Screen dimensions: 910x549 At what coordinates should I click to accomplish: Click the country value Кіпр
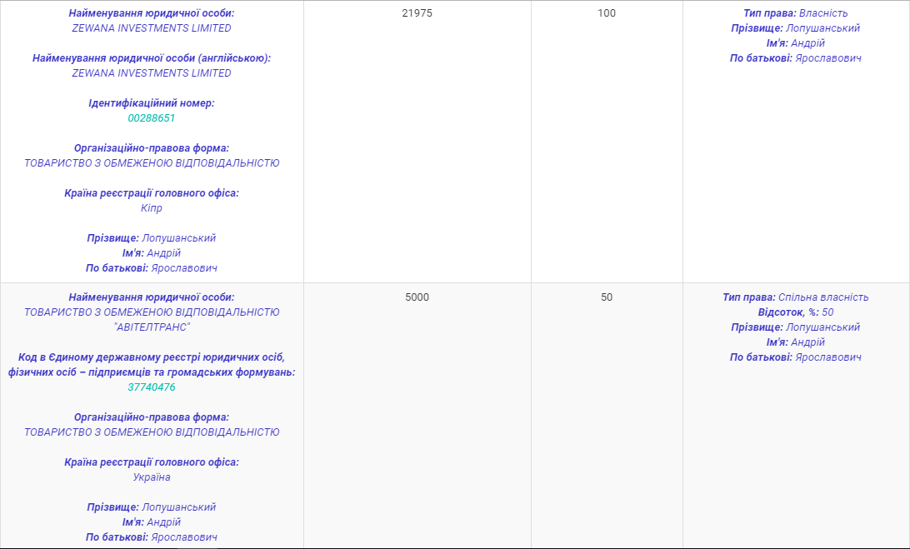pos(151,208)
